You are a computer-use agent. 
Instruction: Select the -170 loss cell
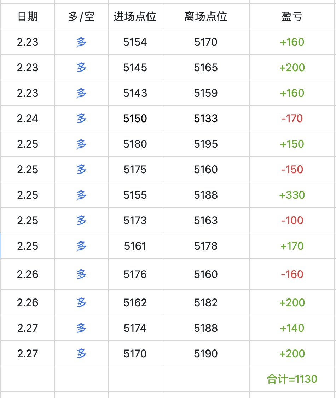[x=292, y=119]
